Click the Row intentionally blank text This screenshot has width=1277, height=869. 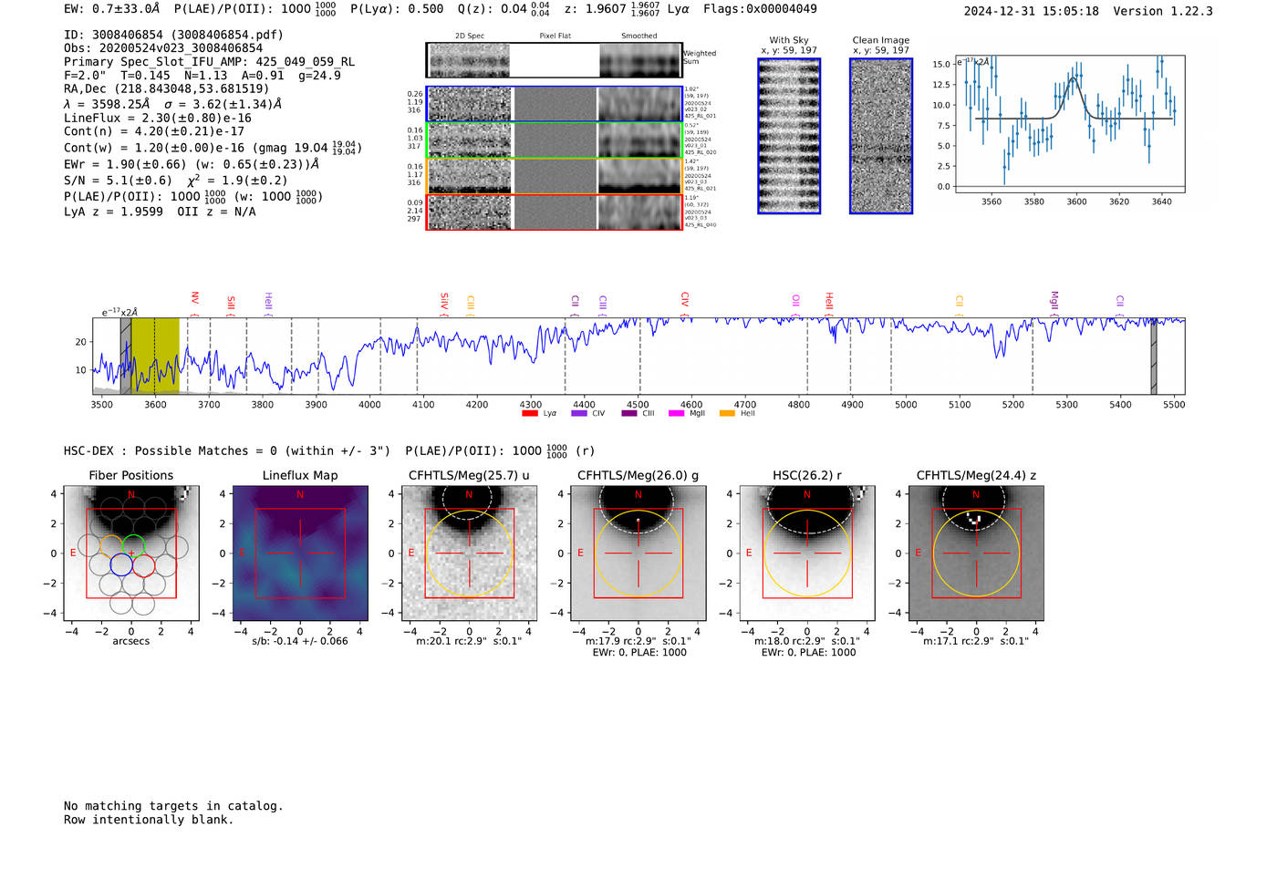(x=149, y=819)
